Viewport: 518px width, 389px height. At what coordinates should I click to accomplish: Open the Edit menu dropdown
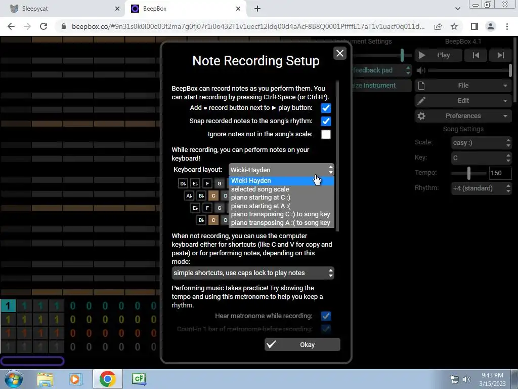[x=463, y=101]
